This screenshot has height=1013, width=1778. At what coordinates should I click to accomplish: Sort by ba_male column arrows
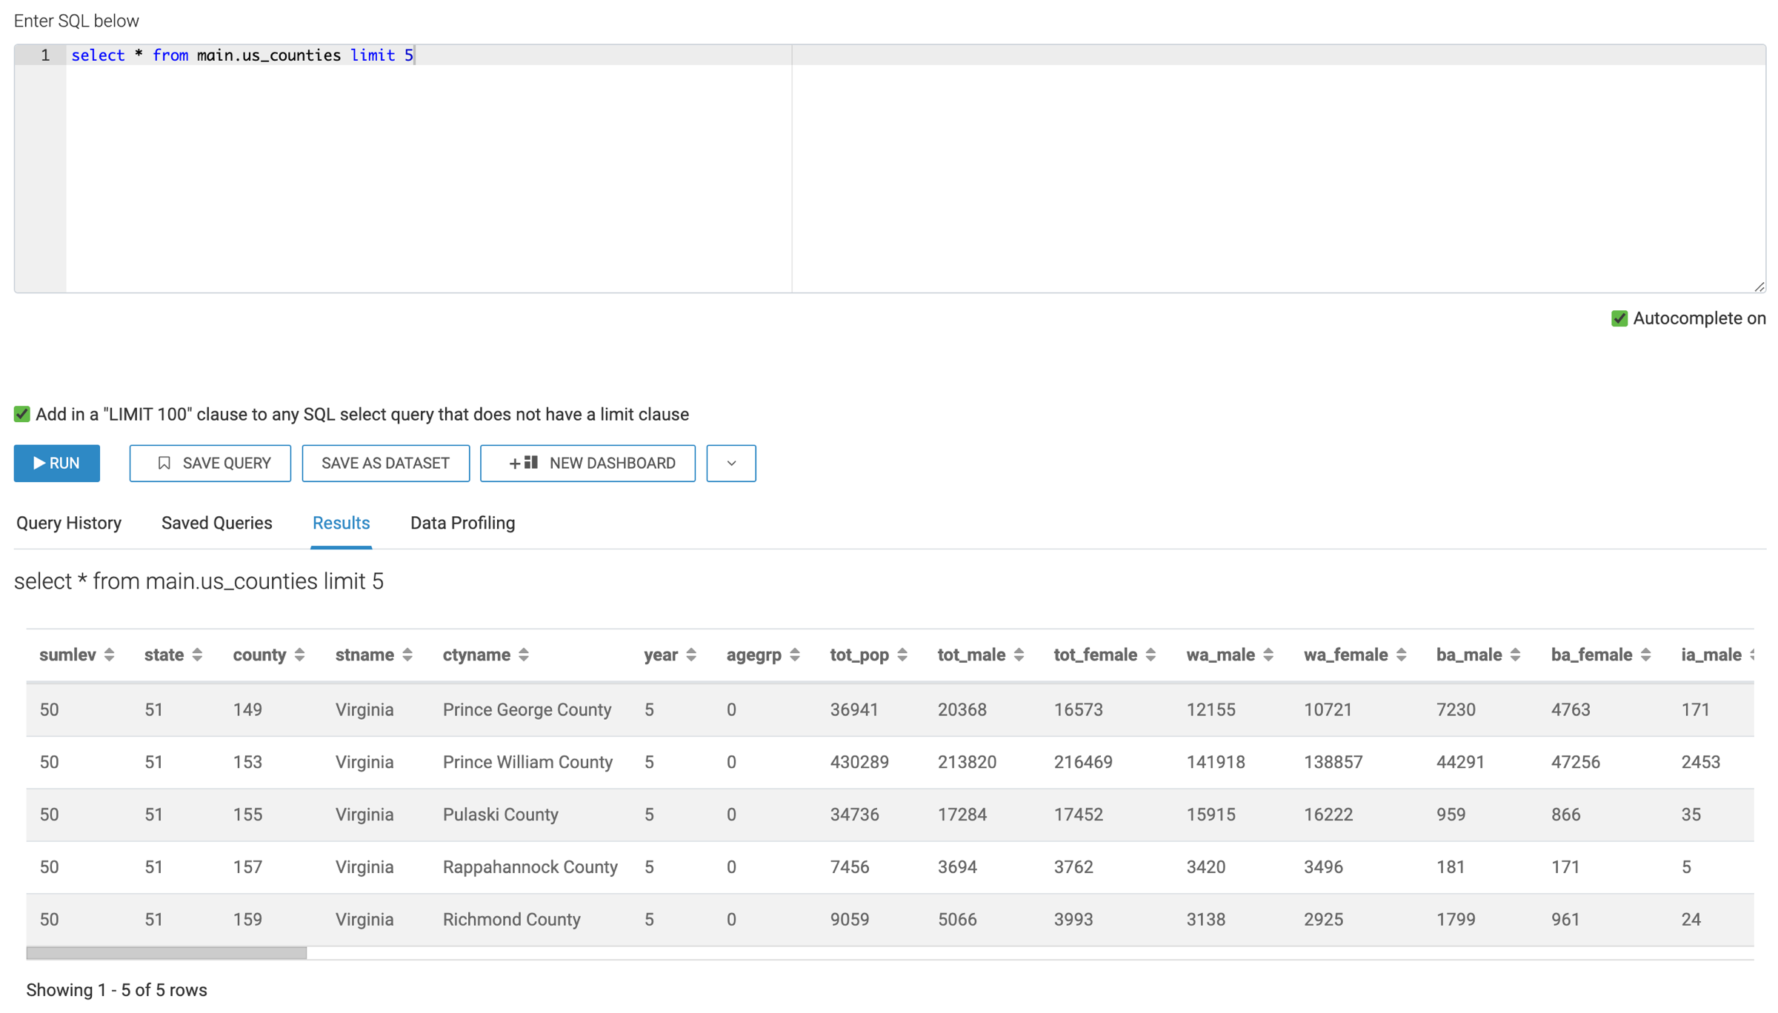point(1515,655)
